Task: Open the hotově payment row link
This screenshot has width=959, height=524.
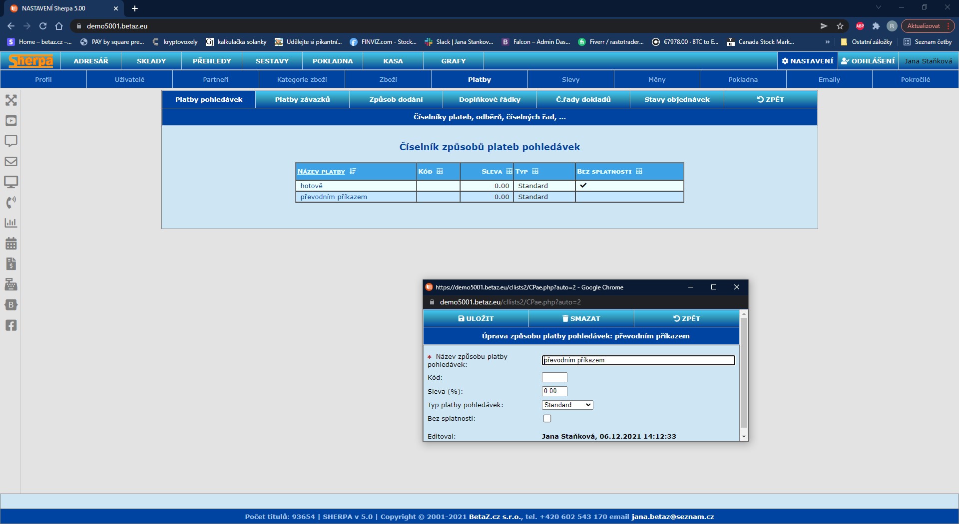Action: (311, 186)
